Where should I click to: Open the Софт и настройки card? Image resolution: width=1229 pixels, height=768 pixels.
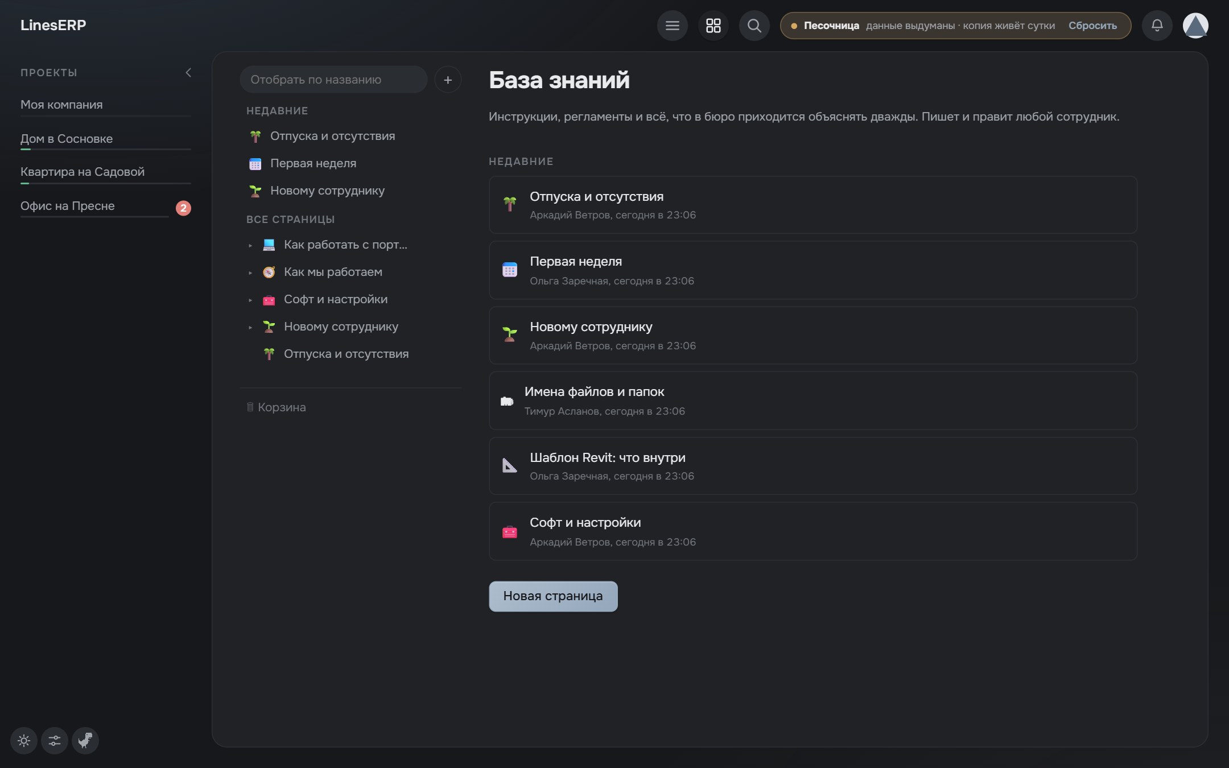(x=813, y=531)
